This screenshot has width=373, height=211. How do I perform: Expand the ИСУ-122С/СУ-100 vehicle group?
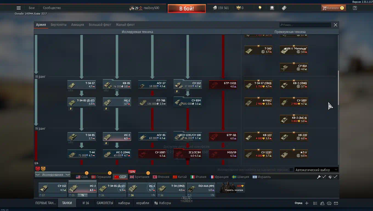(188, 137)
